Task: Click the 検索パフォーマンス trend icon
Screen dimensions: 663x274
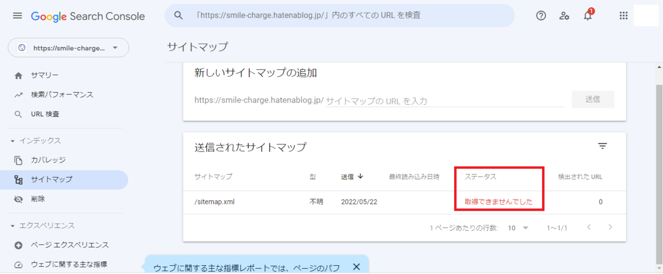Action: (19, 95)
